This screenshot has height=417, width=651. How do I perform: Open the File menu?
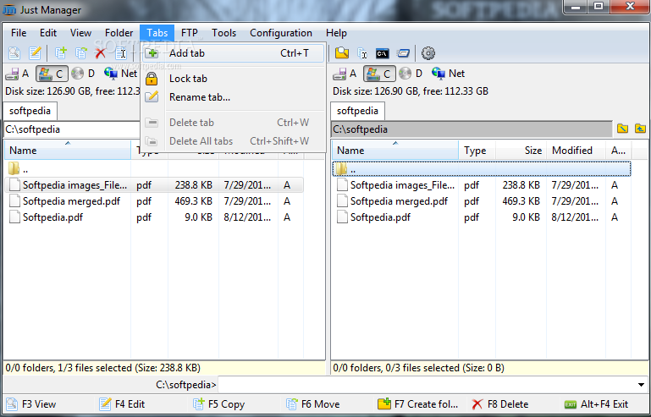click(x=19, y=33)
